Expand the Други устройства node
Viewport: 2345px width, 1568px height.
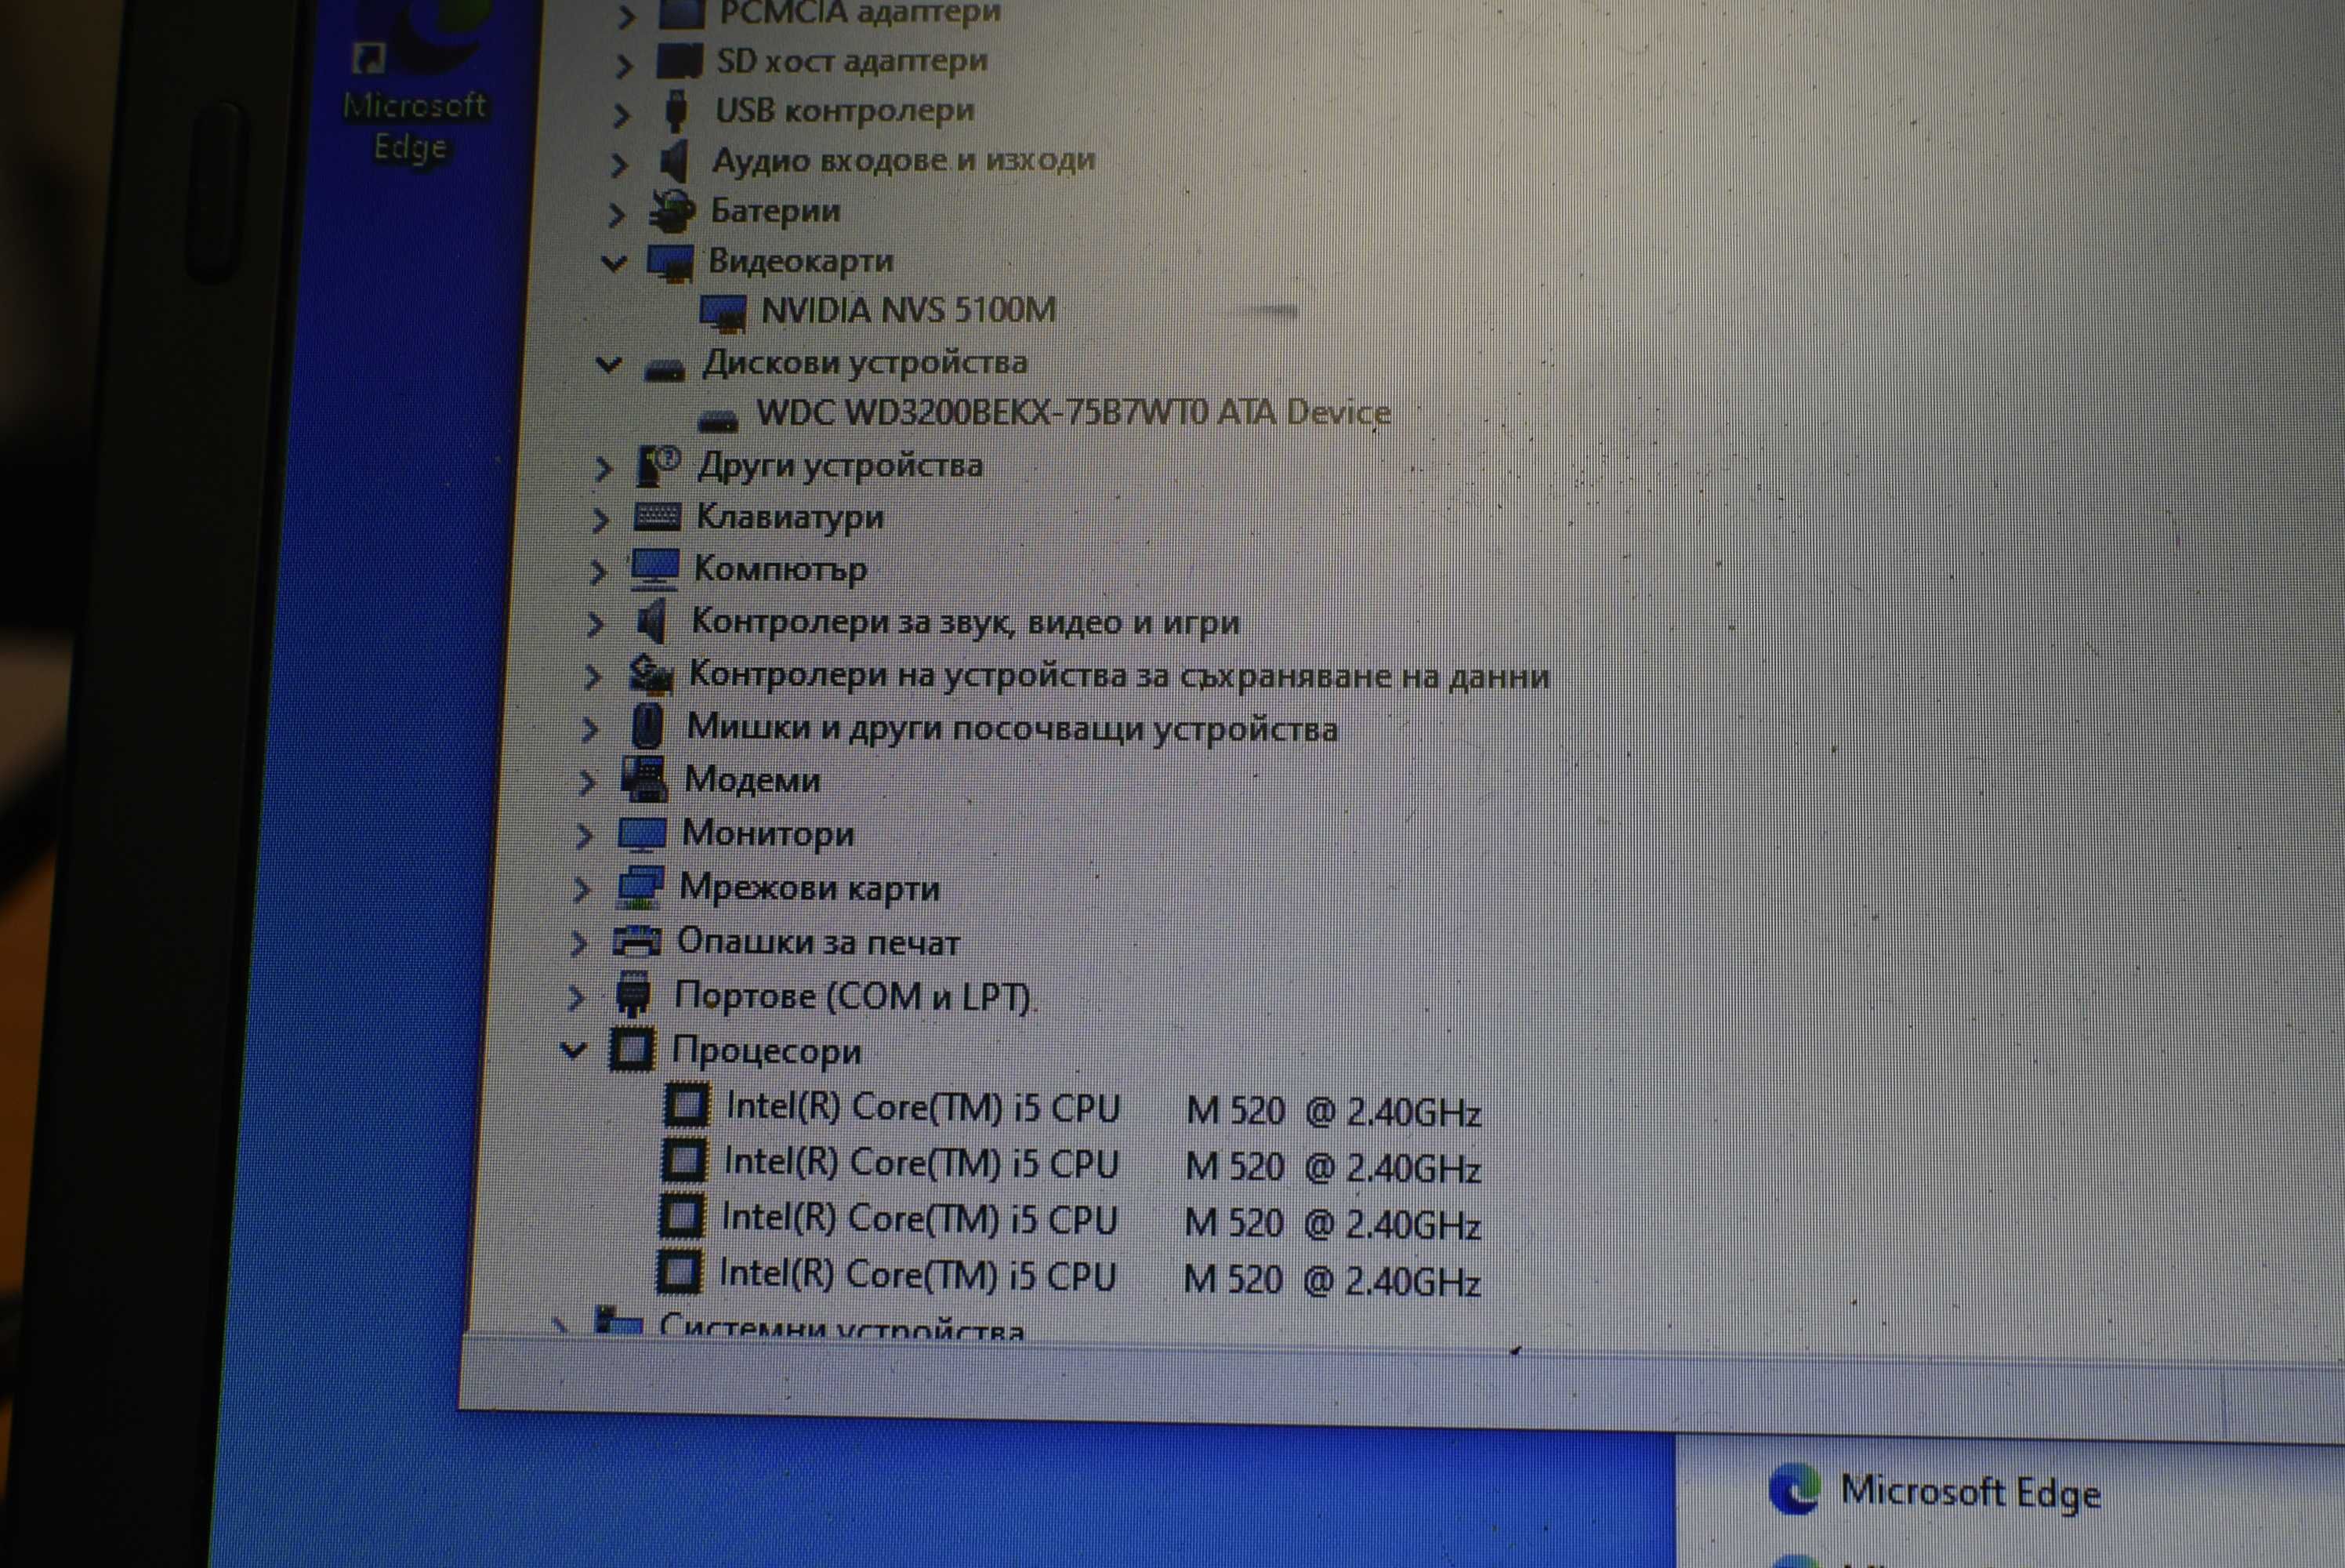(603, 469)
